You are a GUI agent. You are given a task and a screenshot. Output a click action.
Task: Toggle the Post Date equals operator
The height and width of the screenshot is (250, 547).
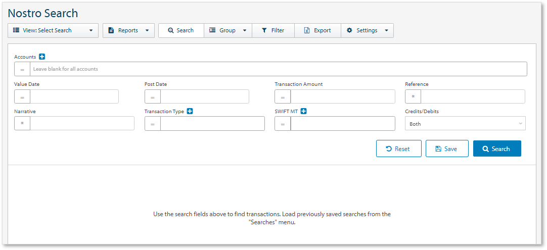tap(153, 97)
